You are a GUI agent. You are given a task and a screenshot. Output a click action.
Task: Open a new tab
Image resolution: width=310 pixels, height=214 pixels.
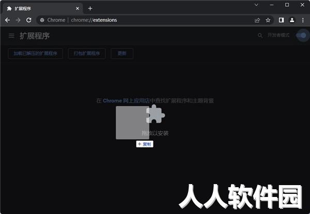(x=90, y=8)
